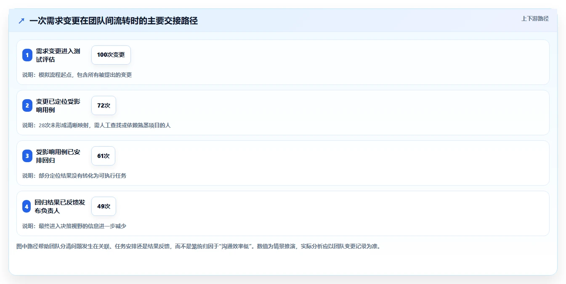Click the 100次变更 value pill
The height and width of the screenshot is (284, 566).
pos(111,55)
